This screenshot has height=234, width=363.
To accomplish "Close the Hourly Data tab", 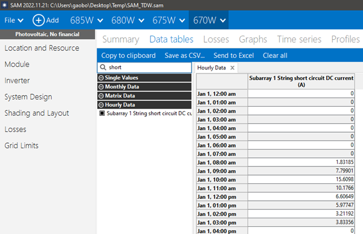I will (x=232, y=68).
